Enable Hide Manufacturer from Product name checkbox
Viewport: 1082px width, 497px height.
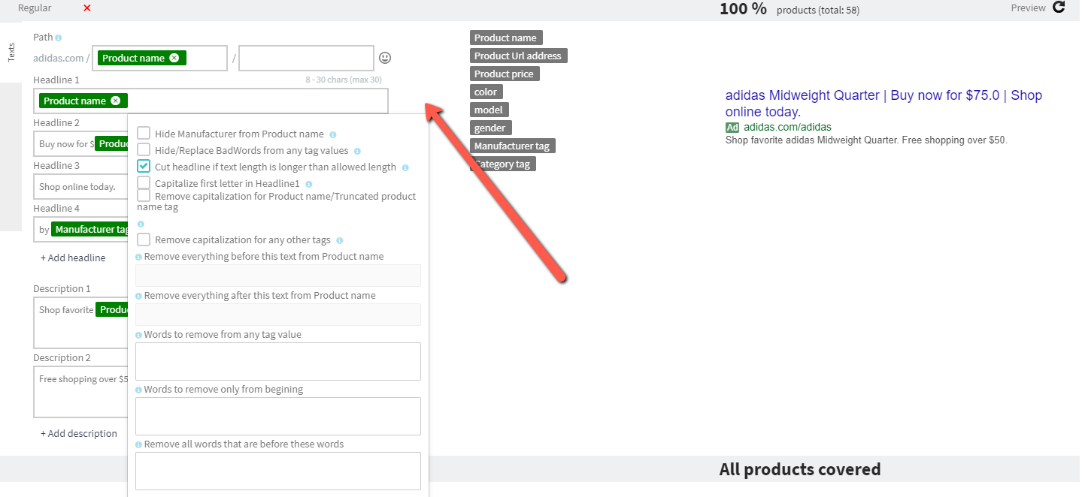pos(144,134)
